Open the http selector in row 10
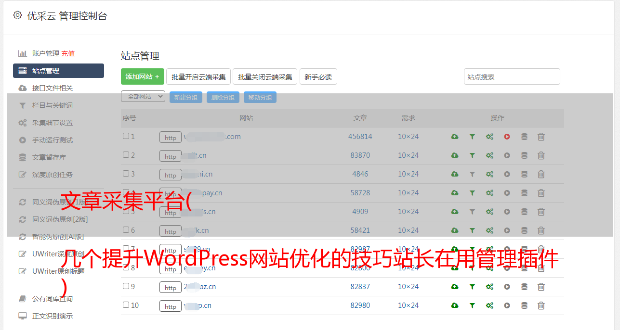The image size is (620, 330). tap(171, 306)
